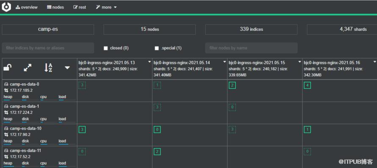Click node name camp-es-data-10
Image resolution: width=377 pixels, height=168 pixels.
pyautogui.click(x=25, y=129)
